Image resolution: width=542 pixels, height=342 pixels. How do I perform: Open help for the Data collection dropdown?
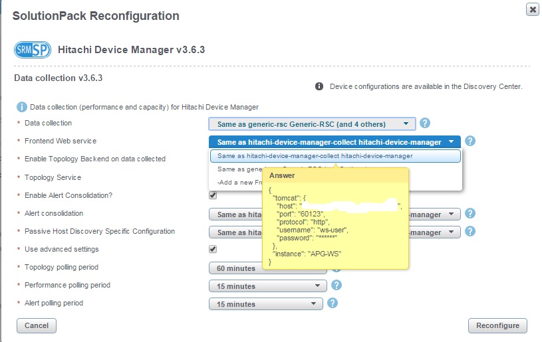425,123
